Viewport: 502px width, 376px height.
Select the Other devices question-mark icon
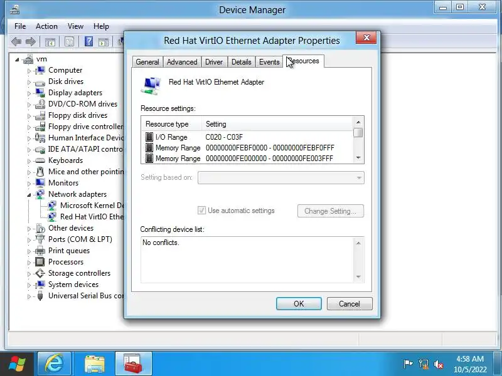coord(40,228)
